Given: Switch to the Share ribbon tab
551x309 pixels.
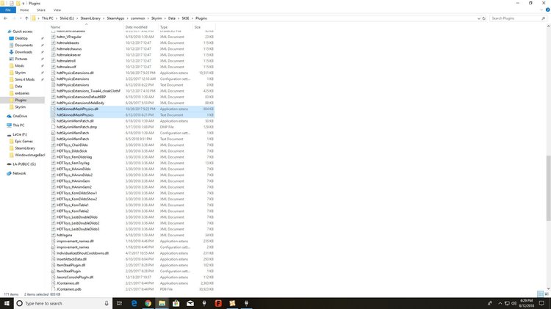Looking at the screenshot, I should coord(41,10).
